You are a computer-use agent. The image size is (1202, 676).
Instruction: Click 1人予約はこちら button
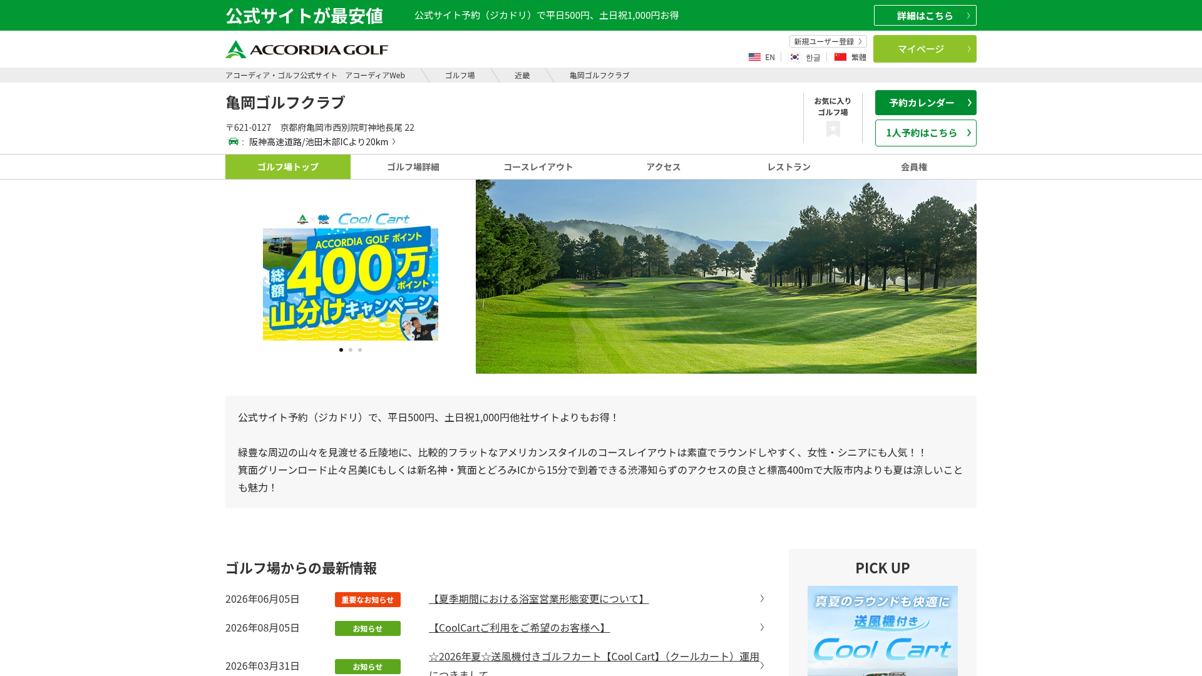925,133
